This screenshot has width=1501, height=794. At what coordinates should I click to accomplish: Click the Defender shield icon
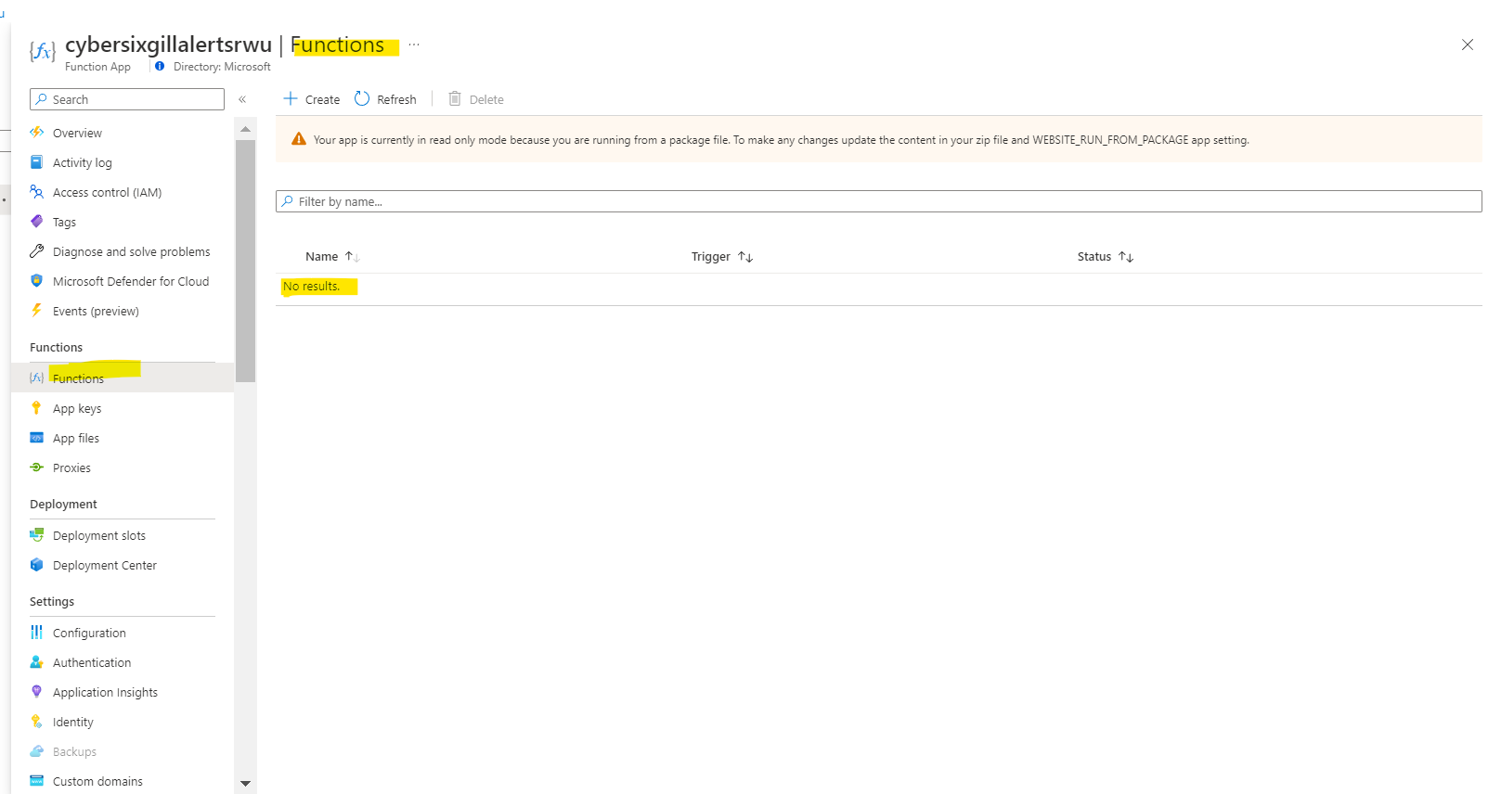(x=37, y=281)
